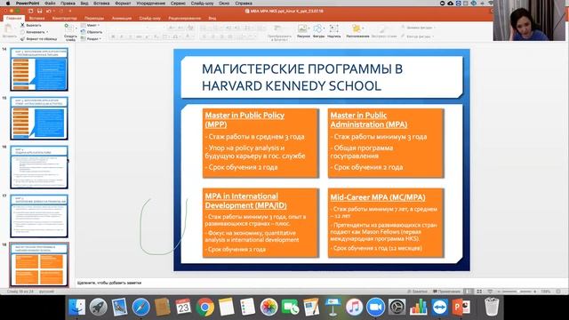Open Google Chrome from the Dock

(x=205, y=307)
